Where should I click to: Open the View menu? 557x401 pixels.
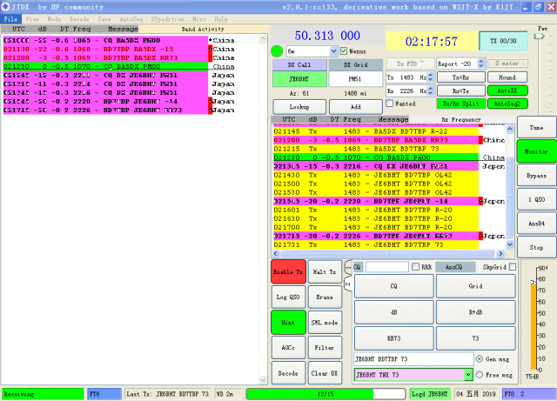coord(32,19)
